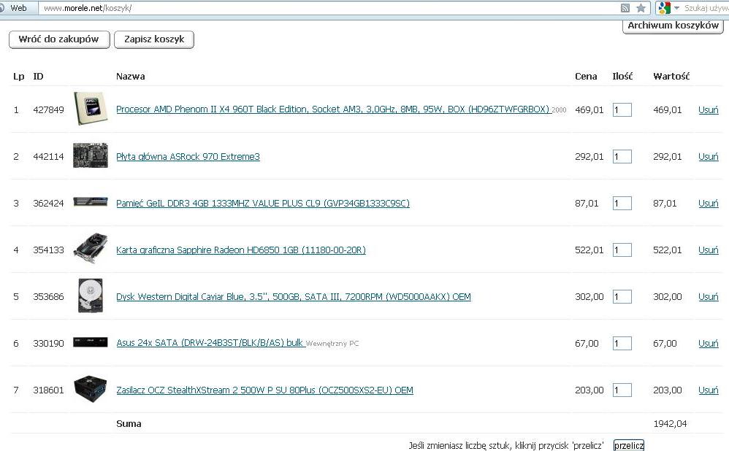
Task: Click the Ilość column header
Action: 622,76
